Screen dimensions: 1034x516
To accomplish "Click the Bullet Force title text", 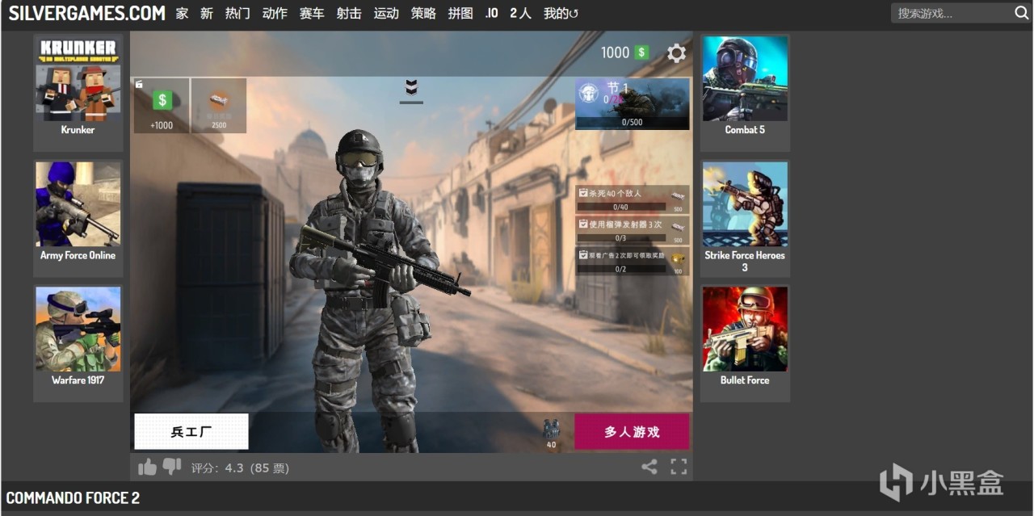I will tap(745, 380).
